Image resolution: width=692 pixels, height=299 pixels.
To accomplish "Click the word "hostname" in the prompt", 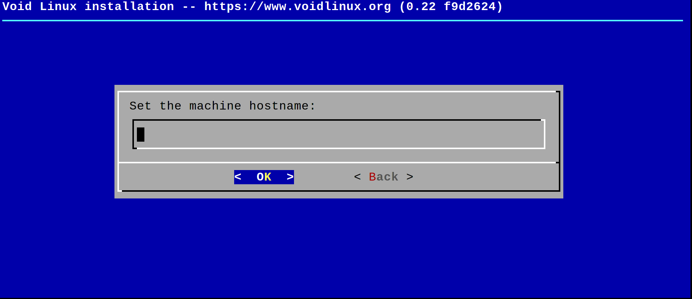I will click(279, 106).
